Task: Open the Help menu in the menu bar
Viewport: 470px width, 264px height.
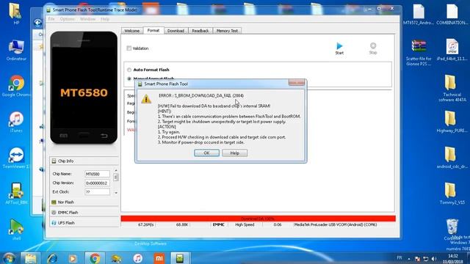Action: 105,19
